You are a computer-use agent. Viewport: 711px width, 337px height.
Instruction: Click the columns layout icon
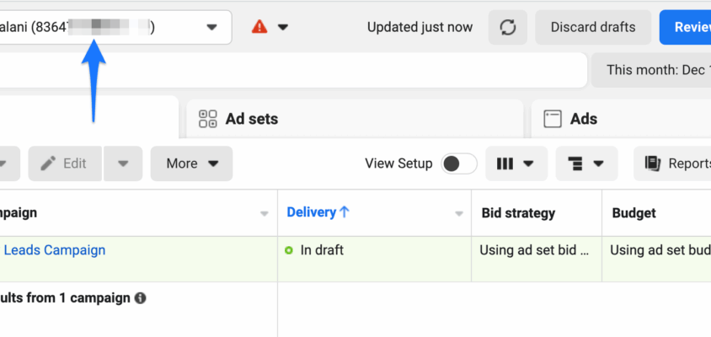tap(505, 163)
